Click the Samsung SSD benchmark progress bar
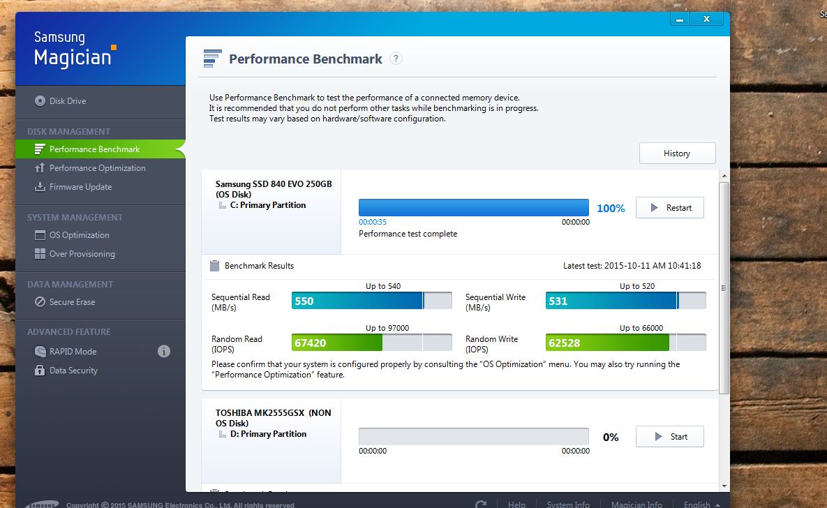The image size is (827, 508). click(x=474, y=207)
